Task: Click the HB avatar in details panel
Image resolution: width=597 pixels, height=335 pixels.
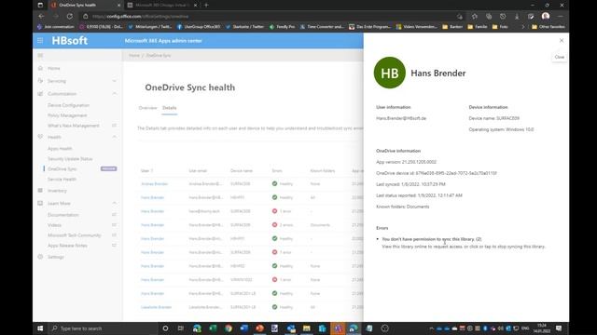Action: point(390,73)
